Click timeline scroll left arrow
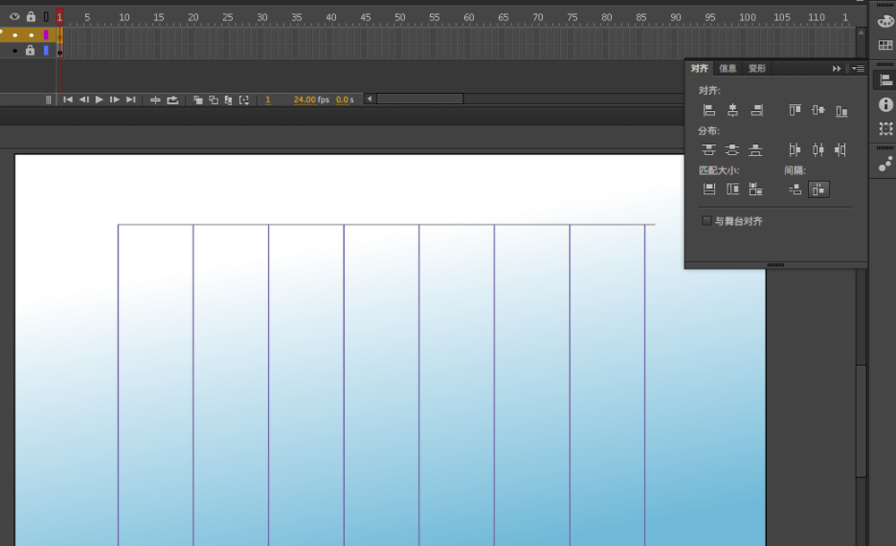 pos(369,98)
